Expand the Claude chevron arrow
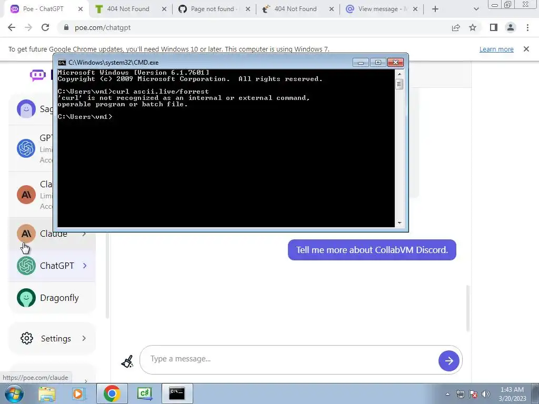This screenshot has width=539, height=404. pos(84,234)
